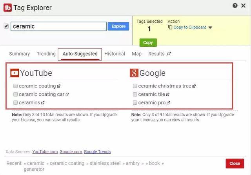The width and height of the screenshot is (251, 175).
Task: Click the TubeBuddy logo icon
Action: pyautogui.click(x=7, y=8)
